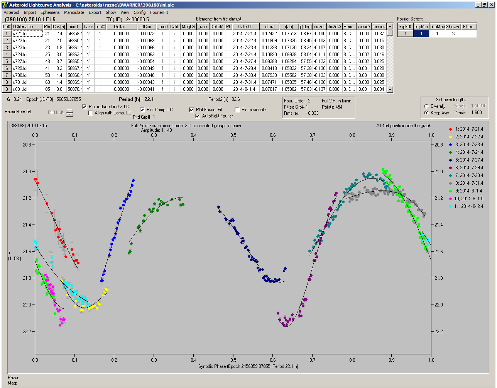Click the Pltd Lc# spinner control

click(x=69, y=113)
